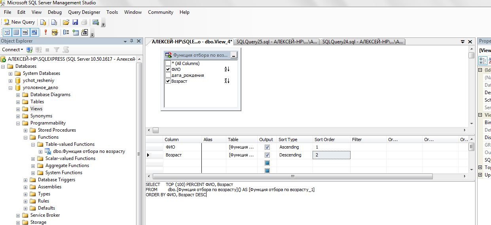Open the Query Designer menu
The height and width of the screenshot is (225, 491).
tap(84, 12)
